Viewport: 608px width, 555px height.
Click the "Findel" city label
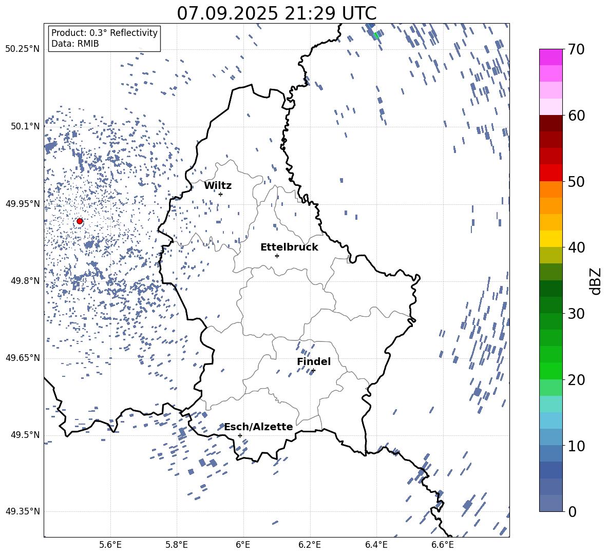pyautogui.click(x=314, y=361)
